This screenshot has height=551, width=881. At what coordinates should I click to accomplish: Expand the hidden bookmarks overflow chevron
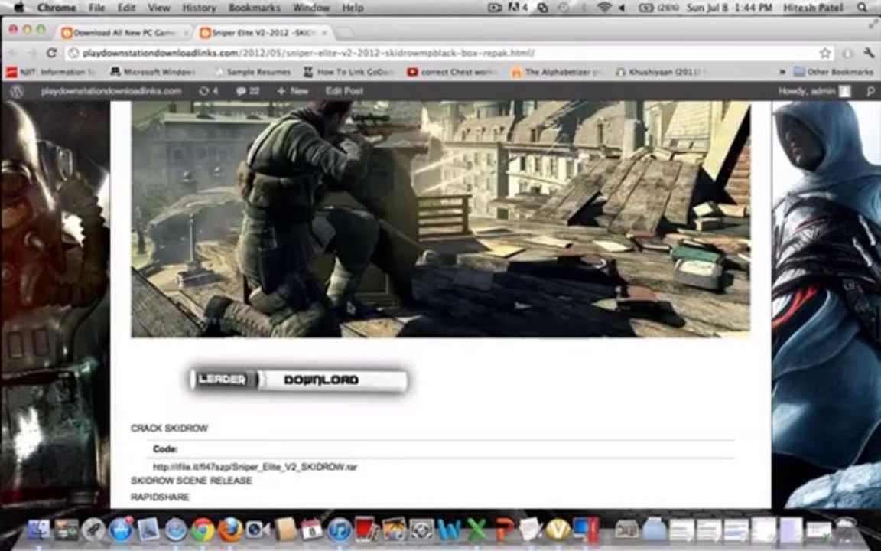tap(782, 72)
